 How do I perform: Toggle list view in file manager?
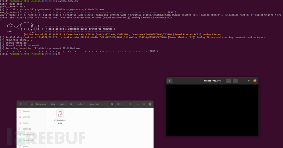[x=119, y=104]
